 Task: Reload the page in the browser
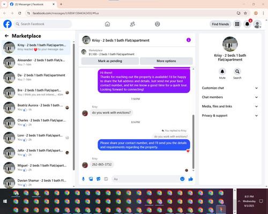tap(20, 13)
